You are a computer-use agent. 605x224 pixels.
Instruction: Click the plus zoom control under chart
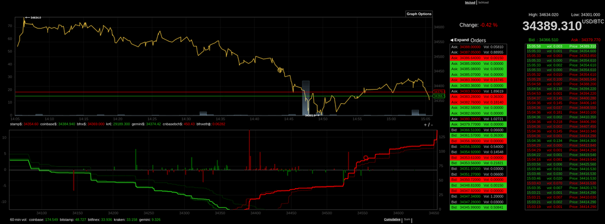coord(425,125)
